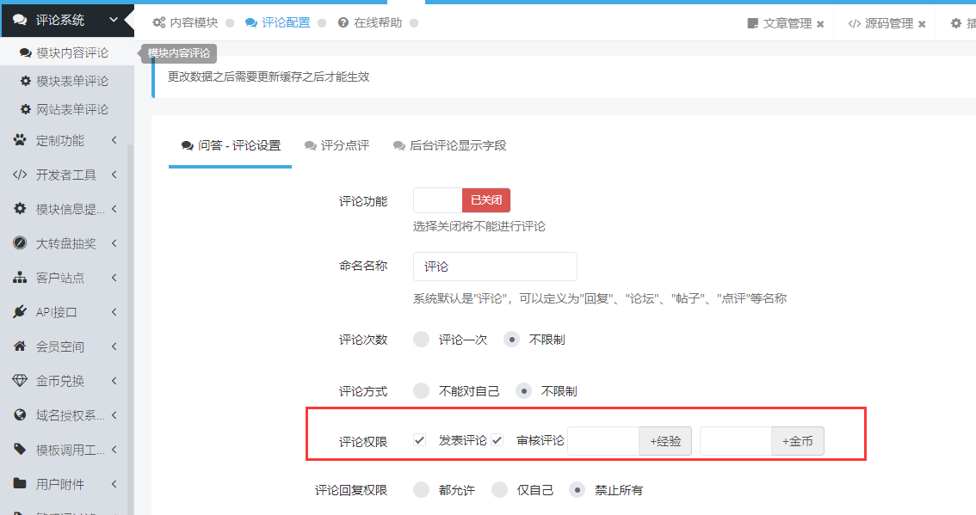Open the 评论配置 top menu
The height and width of the screenshot is (515, 976).
(x=278, y=22)
